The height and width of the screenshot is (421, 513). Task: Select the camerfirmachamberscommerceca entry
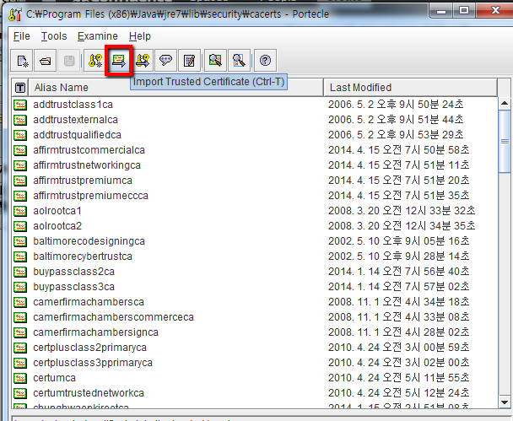tap(113, 317)
